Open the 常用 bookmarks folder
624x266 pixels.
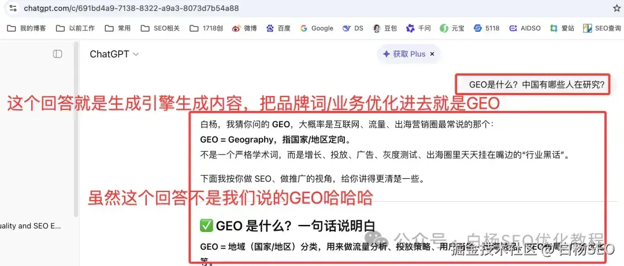(x=117, y=28)
